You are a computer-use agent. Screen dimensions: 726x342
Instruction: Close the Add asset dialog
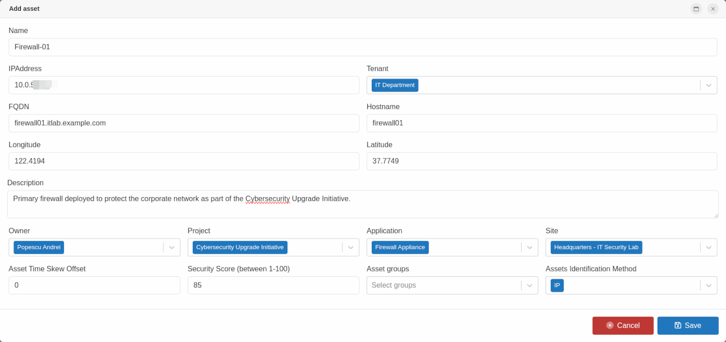pos(713,9)
